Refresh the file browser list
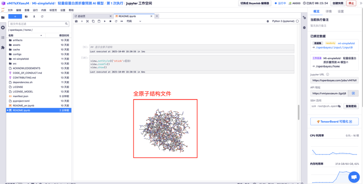This screenshot has width=363, height=184. click(x=42, y=16)
